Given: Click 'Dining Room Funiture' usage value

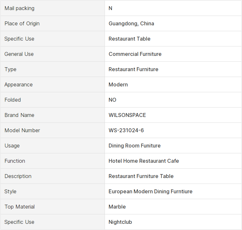Looking at the screenshot, I should (x=135, y=146).
